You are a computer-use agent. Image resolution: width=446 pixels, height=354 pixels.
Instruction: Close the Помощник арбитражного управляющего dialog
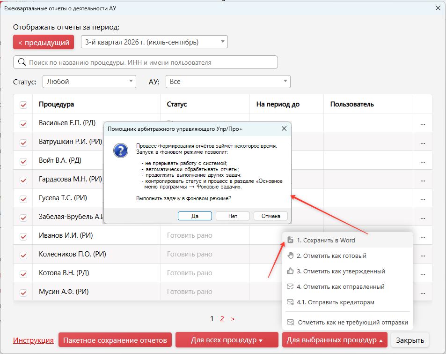point(284,129)
